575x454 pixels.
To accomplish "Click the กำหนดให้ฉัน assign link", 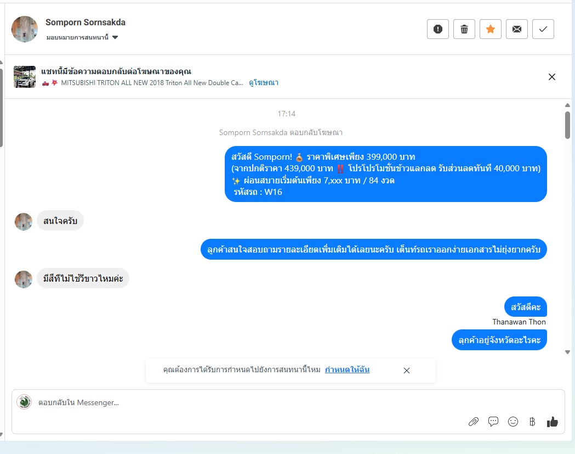I will (x=348, y=369).
